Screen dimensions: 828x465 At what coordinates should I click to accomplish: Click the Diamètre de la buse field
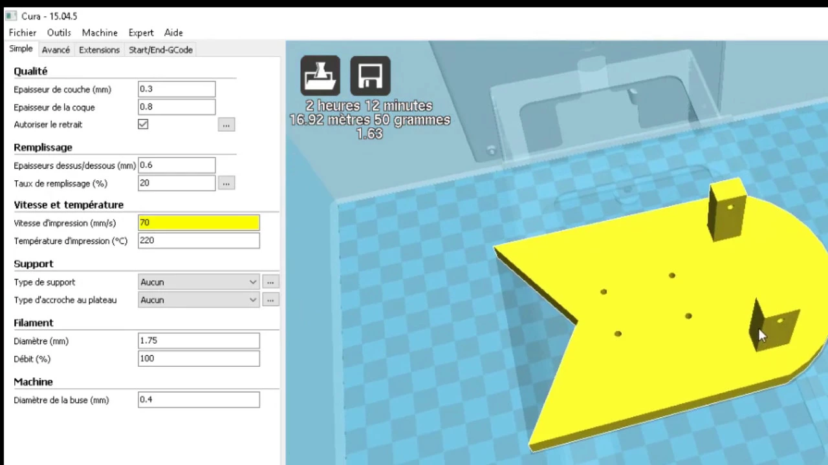pyautogui.click(x=199, y=400)
